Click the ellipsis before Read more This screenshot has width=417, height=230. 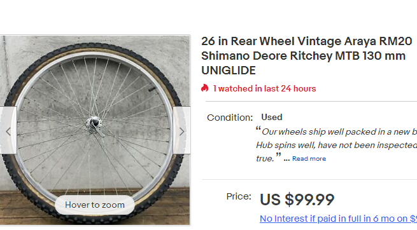(x=286, y=159)
